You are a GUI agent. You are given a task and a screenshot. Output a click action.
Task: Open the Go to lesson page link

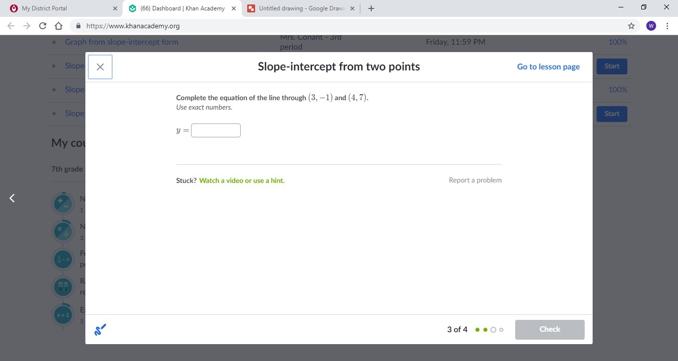pos(548,67)
